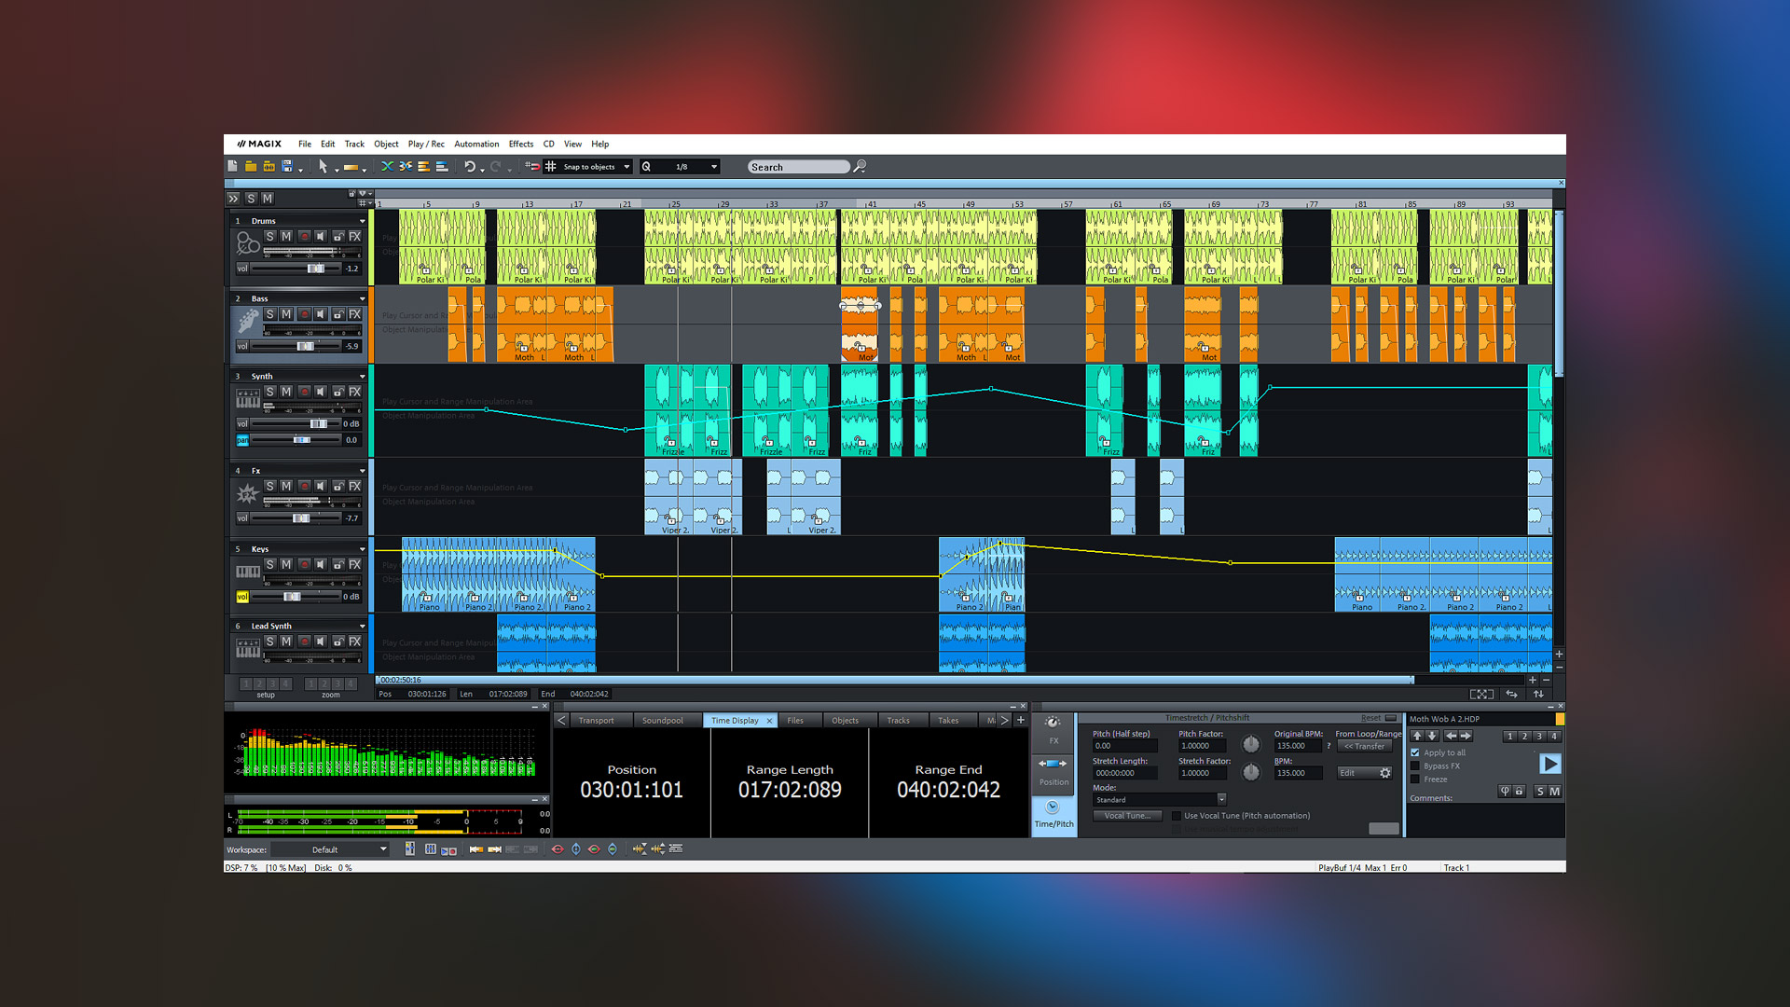Open FX on the Drums track
Image resolution: width=1790 pixels, height=1007 pixels.
[x=354, y=234]
